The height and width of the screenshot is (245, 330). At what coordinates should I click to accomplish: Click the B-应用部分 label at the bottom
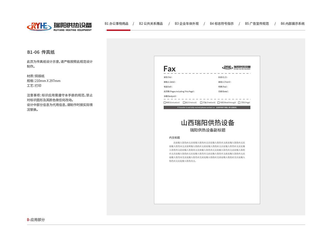click(x=36, y=220)
